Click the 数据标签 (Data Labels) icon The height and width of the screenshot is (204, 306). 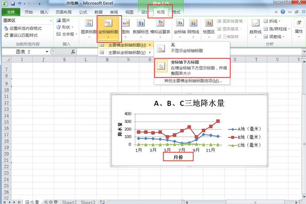pos(141,26)
